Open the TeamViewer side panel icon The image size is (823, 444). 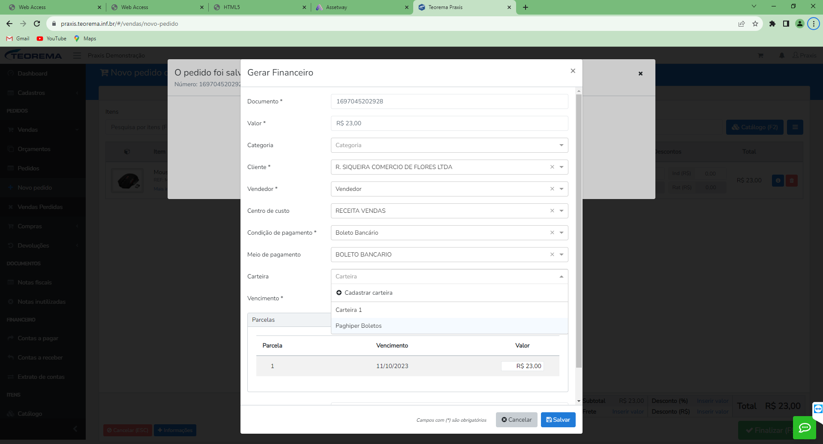pyautogui.click(x=818, y=409)
